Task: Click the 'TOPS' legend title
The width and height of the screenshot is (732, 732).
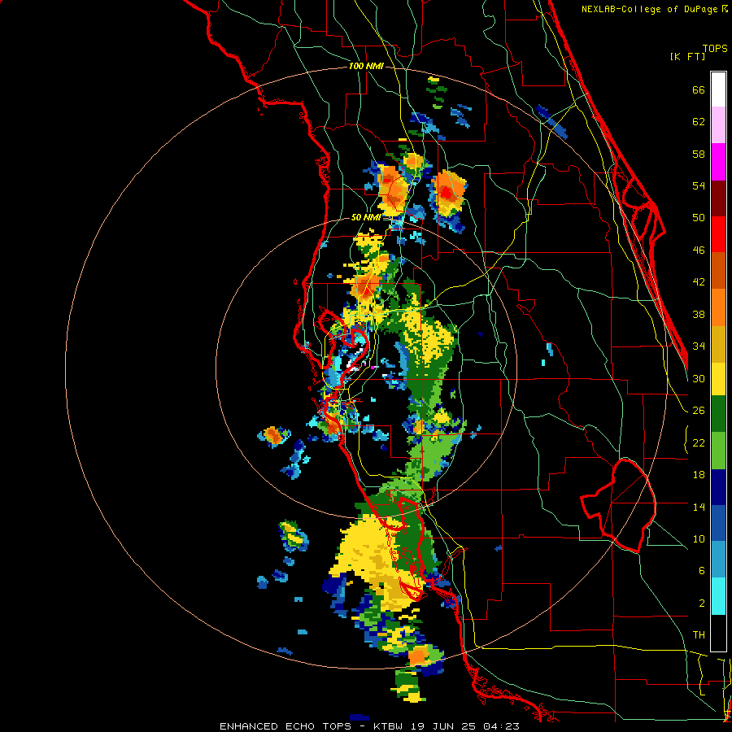Action: 715,49
